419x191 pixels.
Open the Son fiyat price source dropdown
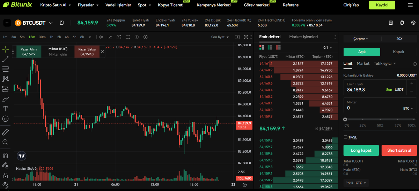220,37
